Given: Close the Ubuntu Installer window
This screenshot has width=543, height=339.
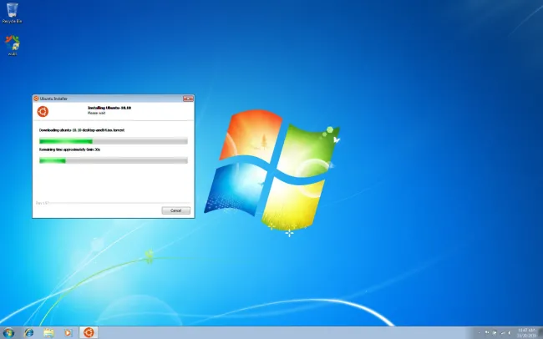Looking at the screenshot, I should click(188, 99).
